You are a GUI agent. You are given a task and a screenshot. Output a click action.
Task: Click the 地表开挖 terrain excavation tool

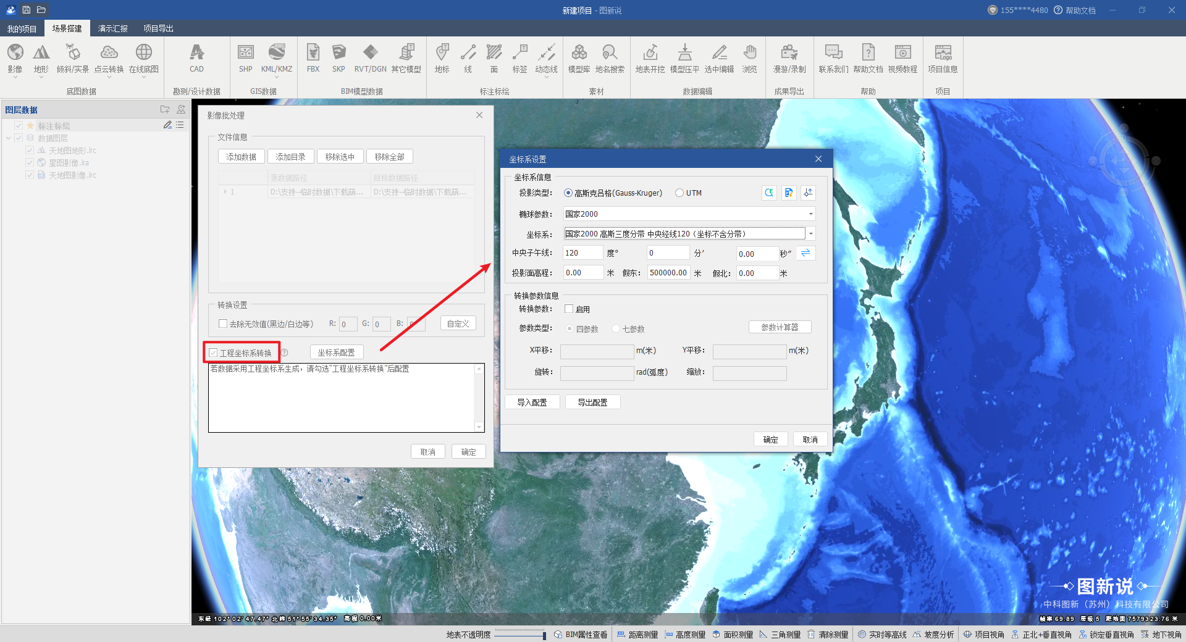coord(650,59)
